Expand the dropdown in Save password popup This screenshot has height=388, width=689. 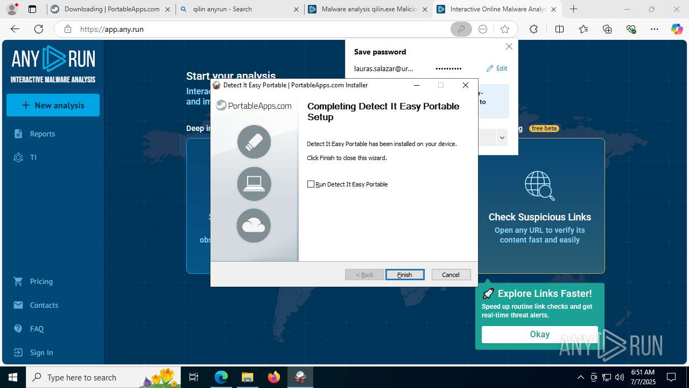click(x=502, y=137)
